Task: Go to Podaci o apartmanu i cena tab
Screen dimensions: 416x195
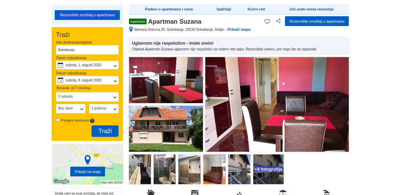Action: point(169,9)
